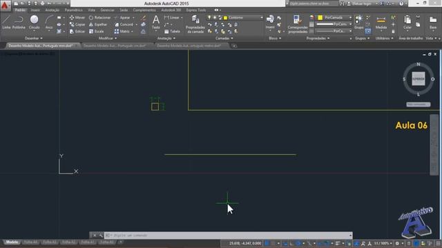Open the Help question mark icon
This screenshot has height=248, width=442.
[401, 3]
